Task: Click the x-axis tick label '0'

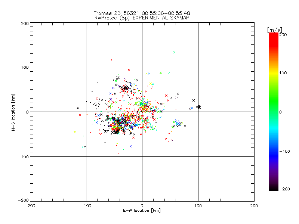Action: coord(142,206)
